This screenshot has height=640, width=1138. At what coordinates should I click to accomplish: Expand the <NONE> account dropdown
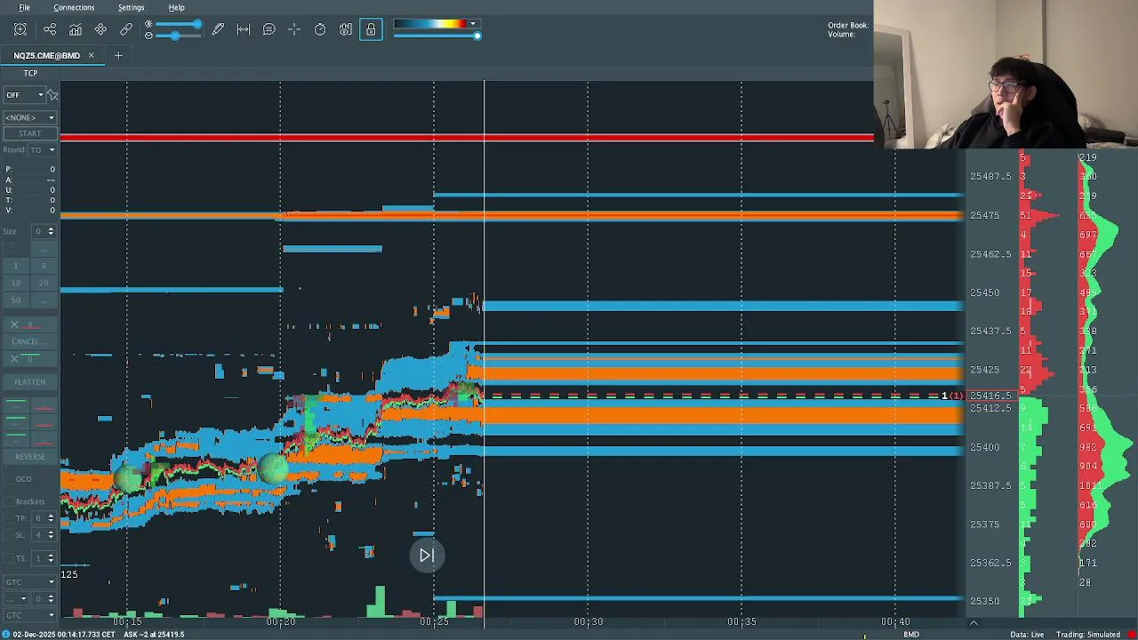pyautogui.click(x=29, y=117)
